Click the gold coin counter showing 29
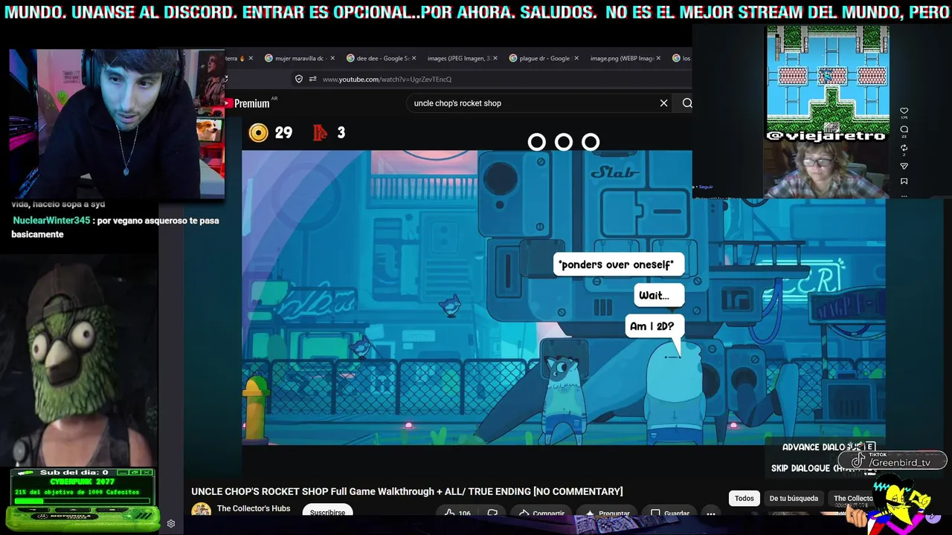This screenshot has height=535, width=952. (271, 133)
